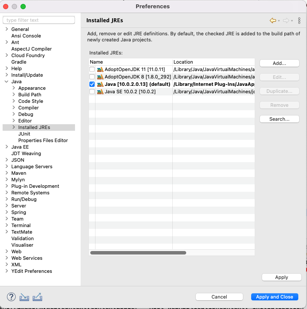Click the Add... button
307x309 pixels.
pyautogui.click(x=280, y=63)
